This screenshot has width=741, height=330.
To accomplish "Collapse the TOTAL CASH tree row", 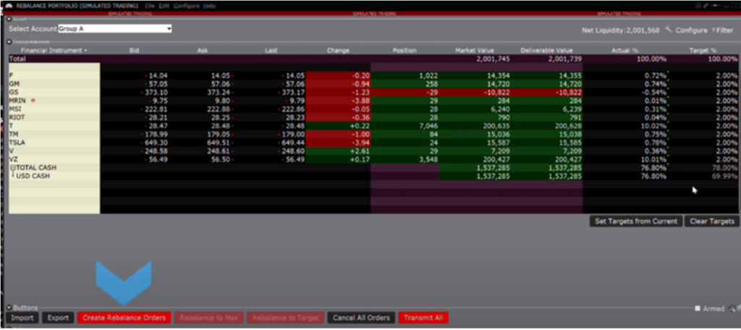I will click(x=12, y=167).
